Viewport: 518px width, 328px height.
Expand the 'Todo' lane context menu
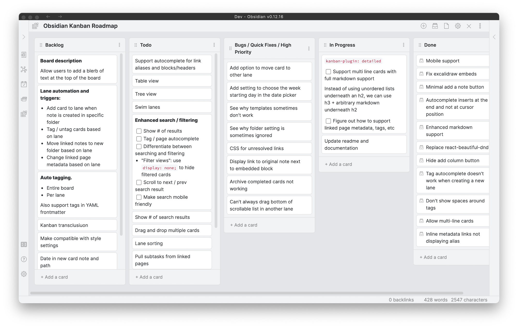tap(214, 45)
